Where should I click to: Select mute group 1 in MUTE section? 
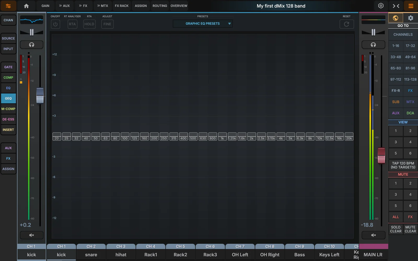[396, 183]
